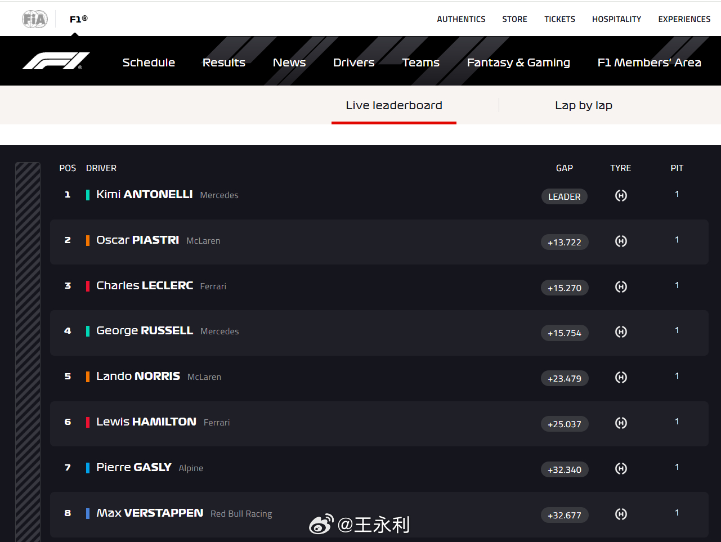Image resolution: width=721 pixels, height=542 pixels.
Task: Click hard tyre icon in Leclerc row
Action: point(621,287)
